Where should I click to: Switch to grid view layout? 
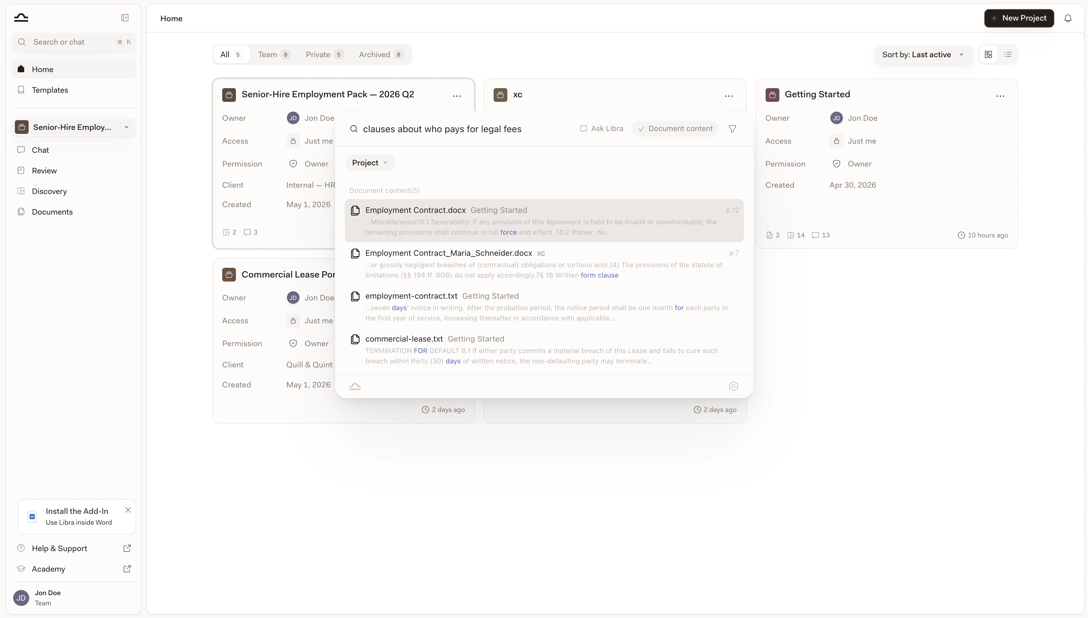click(x=988, y=54)
